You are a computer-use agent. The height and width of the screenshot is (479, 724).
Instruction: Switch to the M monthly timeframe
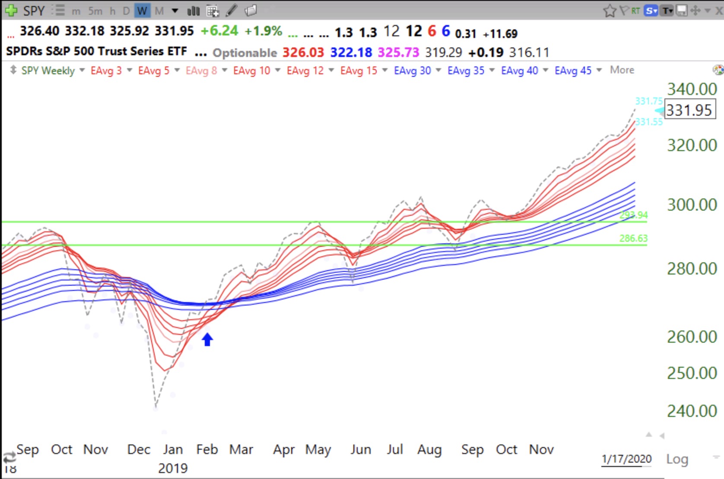159,11
